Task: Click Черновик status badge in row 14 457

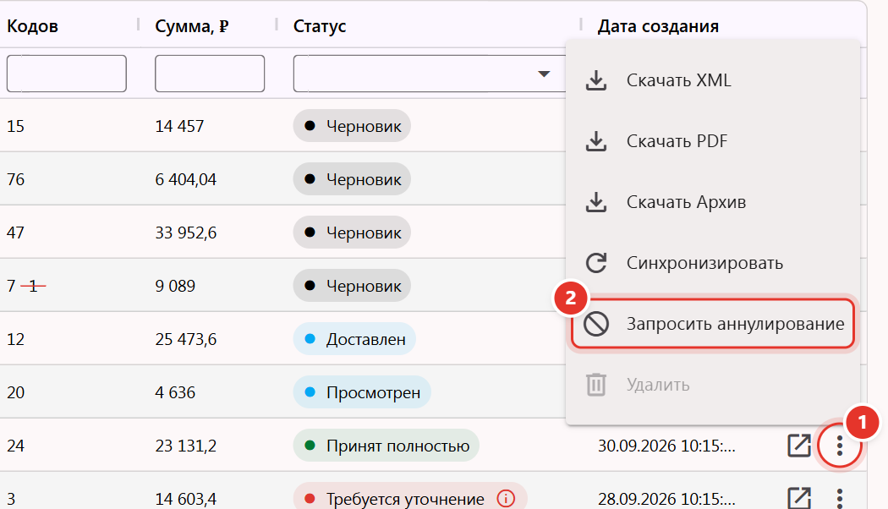Action: pos(352,126)
